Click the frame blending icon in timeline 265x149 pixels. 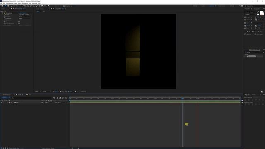coord(60,98)
